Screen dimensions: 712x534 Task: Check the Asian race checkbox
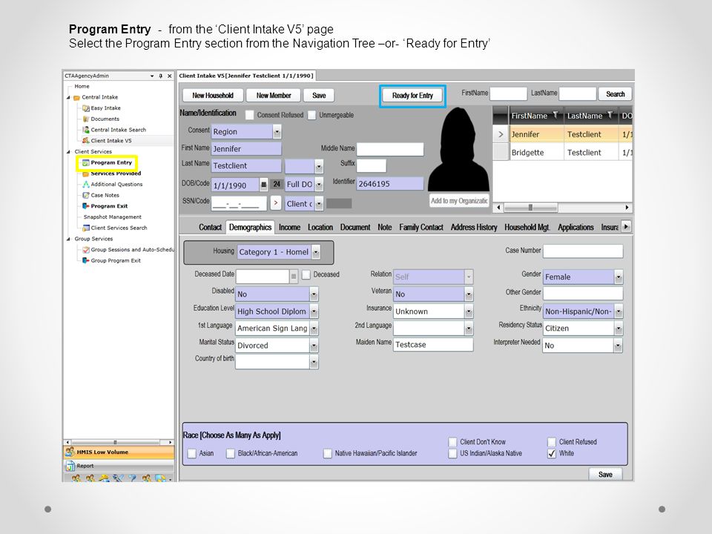[x=192, y=453]
